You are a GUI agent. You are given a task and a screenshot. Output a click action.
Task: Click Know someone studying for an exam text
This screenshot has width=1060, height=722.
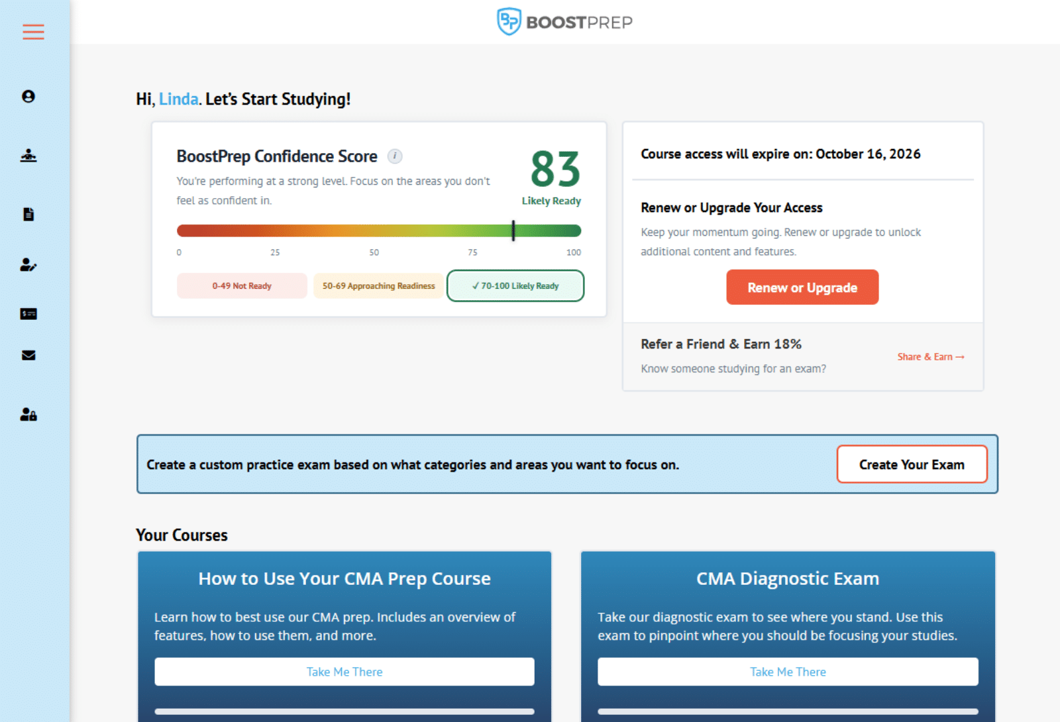pyautogui.click(x=733, y=369)
